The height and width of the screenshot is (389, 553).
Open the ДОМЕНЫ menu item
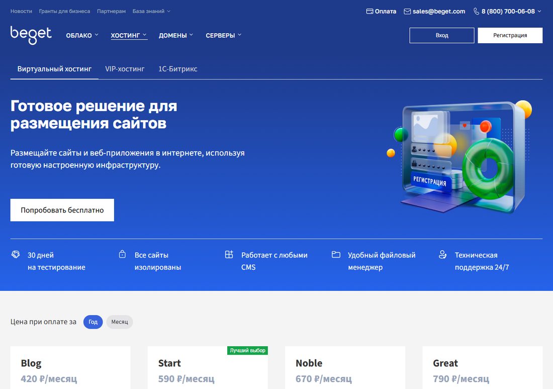pos(173,35)
